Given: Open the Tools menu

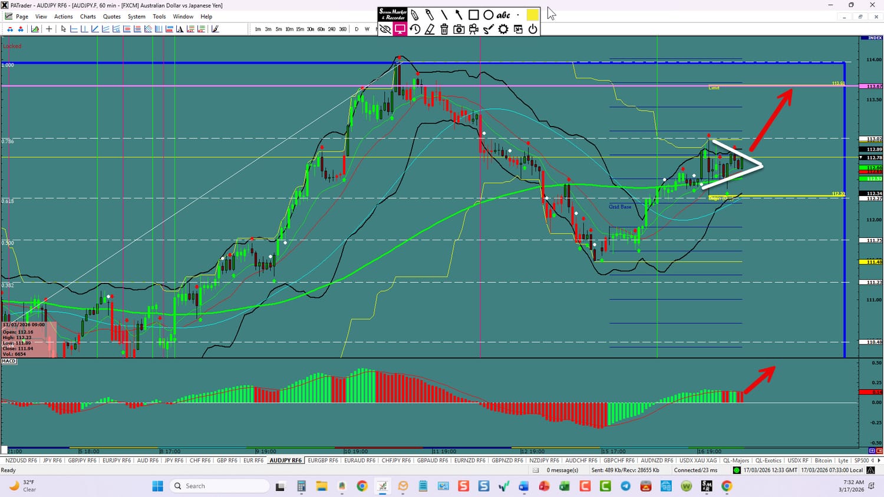Looking at the screenshot, I should point(159,16).
